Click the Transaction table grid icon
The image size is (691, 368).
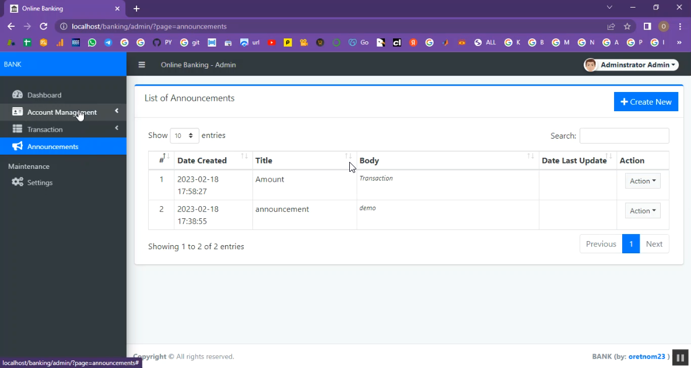pos(17,129)
